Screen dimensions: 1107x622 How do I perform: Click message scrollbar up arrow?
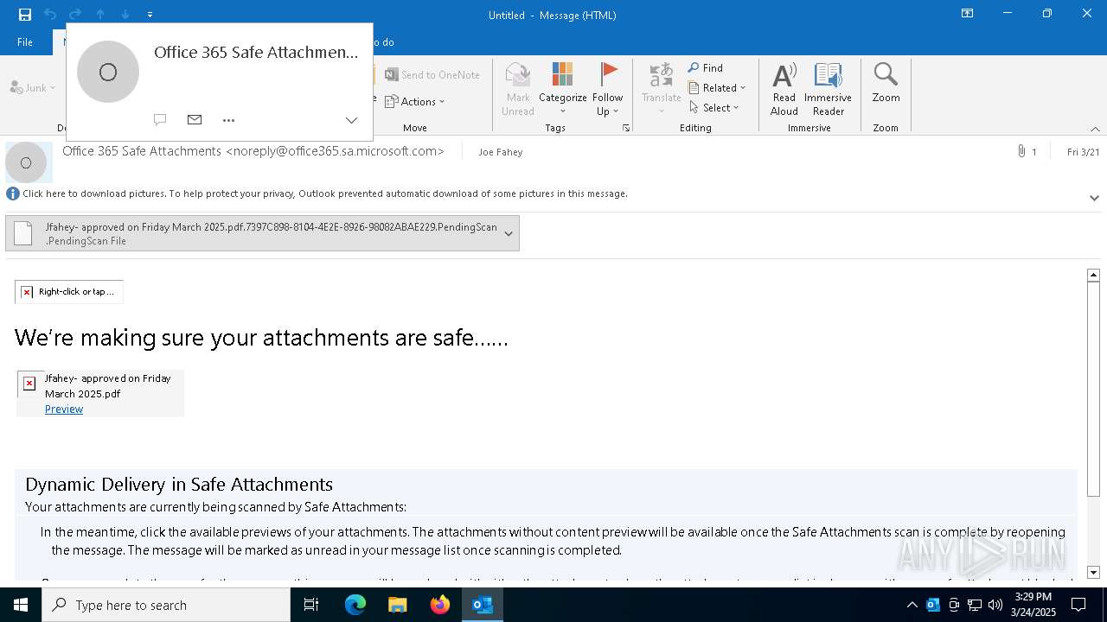(1093, 275)
